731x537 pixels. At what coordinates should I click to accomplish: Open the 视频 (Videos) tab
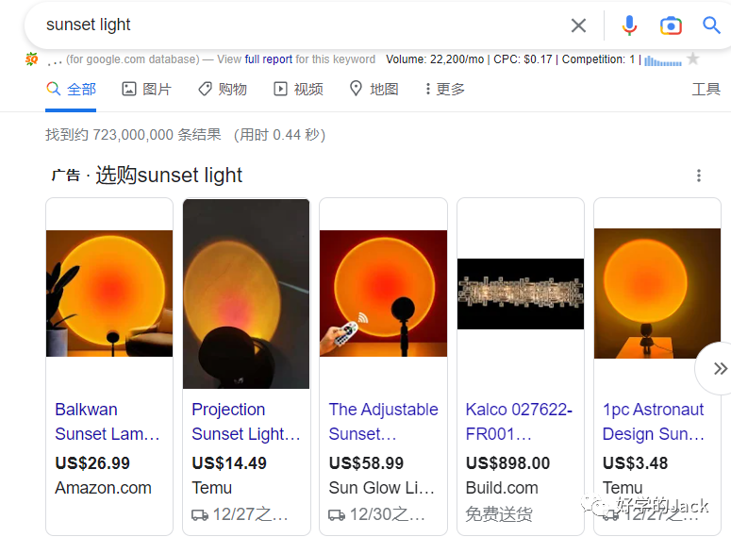(298, 89)
